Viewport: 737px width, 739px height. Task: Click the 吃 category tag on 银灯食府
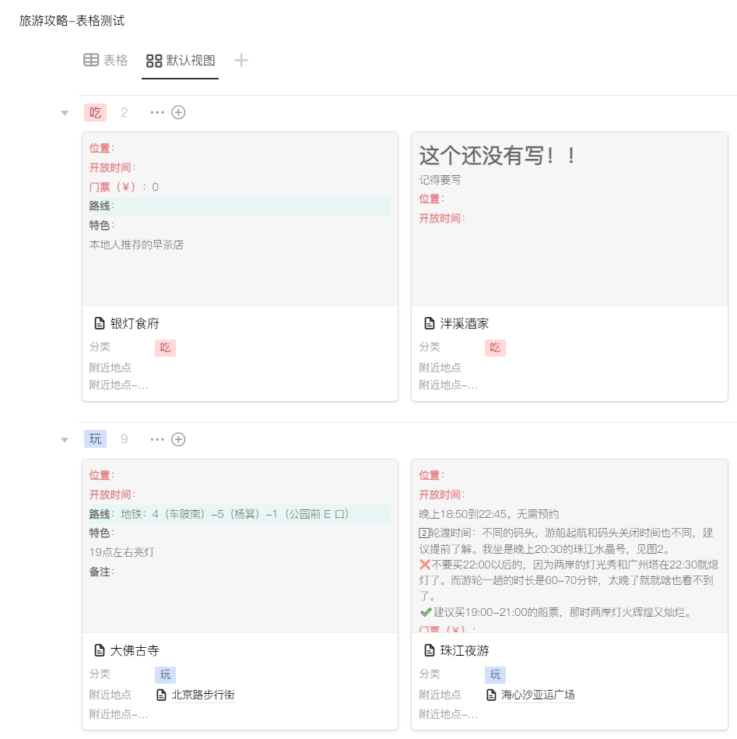pos(165,348)
